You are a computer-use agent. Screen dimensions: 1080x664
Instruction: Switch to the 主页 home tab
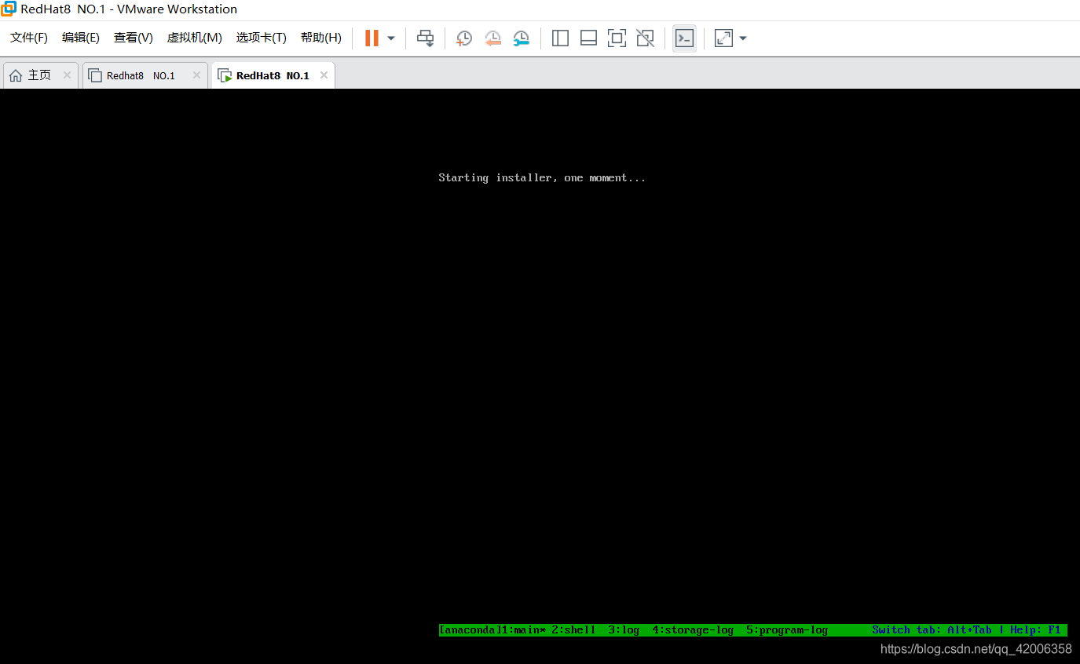point(39,75)
